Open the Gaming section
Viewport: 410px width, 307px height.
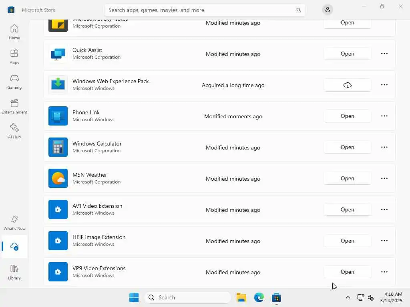click(x=14, y=82)
